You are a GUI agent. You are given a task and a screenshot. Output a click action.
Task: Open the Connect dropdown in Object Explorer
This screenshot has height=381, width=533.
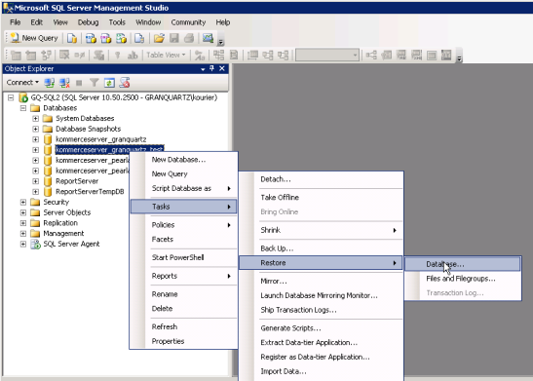22,83
